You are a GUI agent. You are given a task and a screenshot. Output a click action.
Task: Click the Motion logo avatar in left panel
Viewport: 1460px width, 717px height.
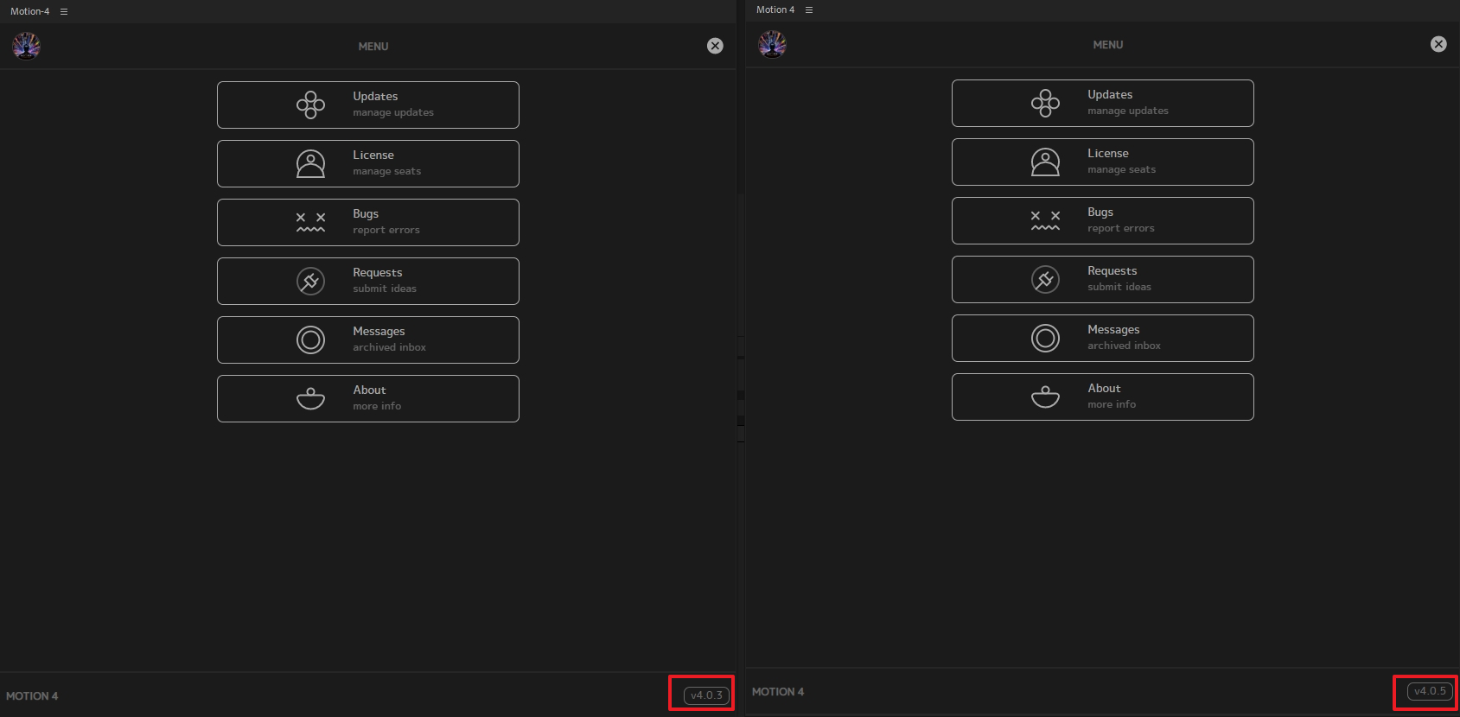pos(26,46)
